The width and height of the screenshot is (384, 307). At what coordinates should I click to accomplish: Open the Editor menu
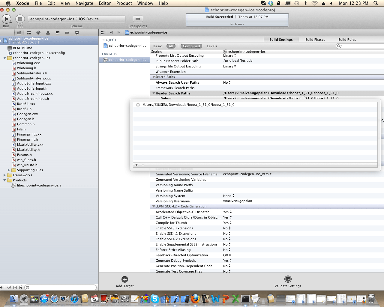pyautogui.click(x=105, y=3)
